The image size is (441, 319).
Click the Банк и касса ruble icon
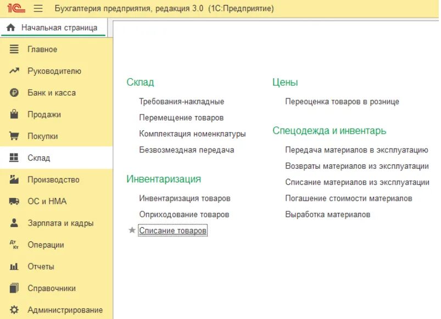(14, 92)
